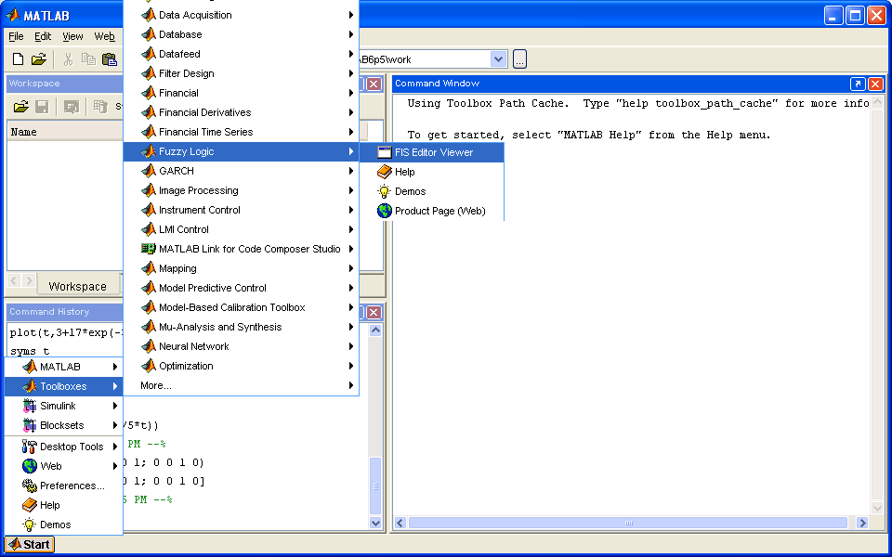Screen dimensions: 892x557
Task: Click the New file toolbar icon
Action: tap(19, 59)
